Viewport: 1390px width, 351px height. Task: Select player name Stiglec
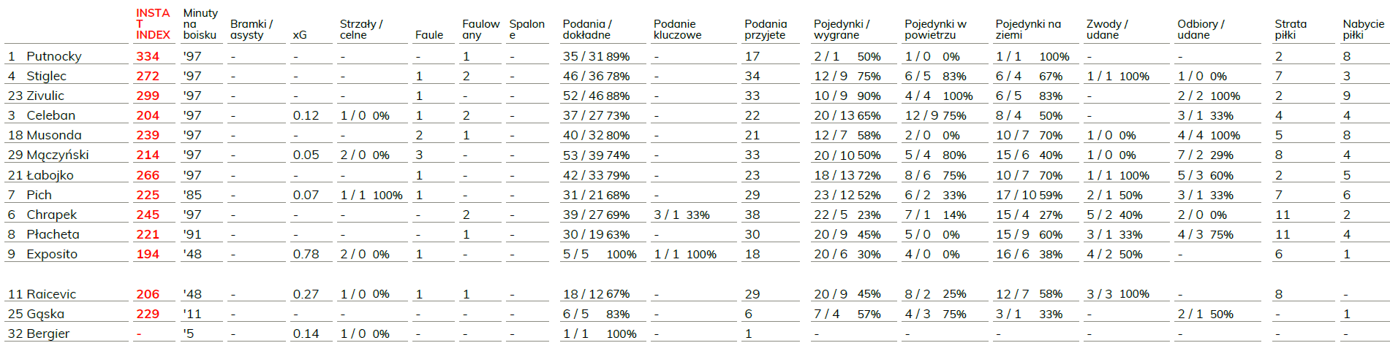pos(46,76)
